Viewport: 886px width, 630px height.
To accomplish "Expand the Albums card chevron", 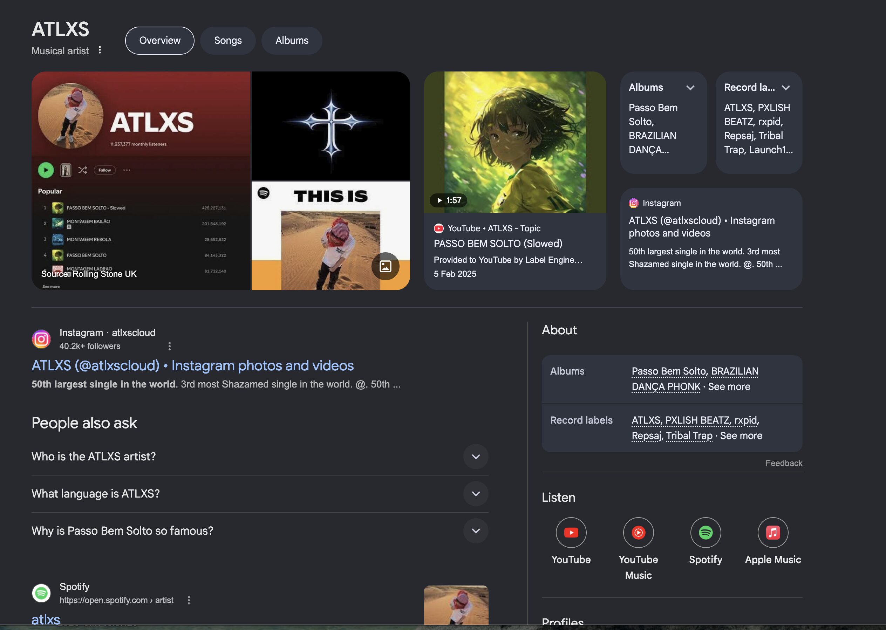I will point(690,88).
